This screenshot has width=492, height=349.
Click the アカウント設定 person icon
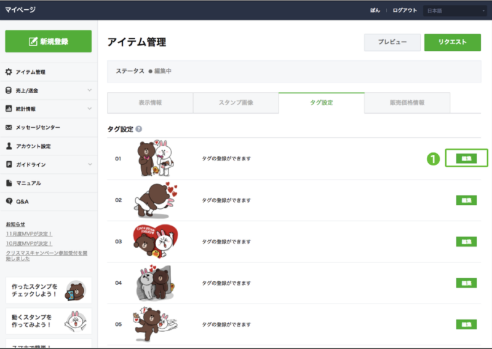click(9, 146)
